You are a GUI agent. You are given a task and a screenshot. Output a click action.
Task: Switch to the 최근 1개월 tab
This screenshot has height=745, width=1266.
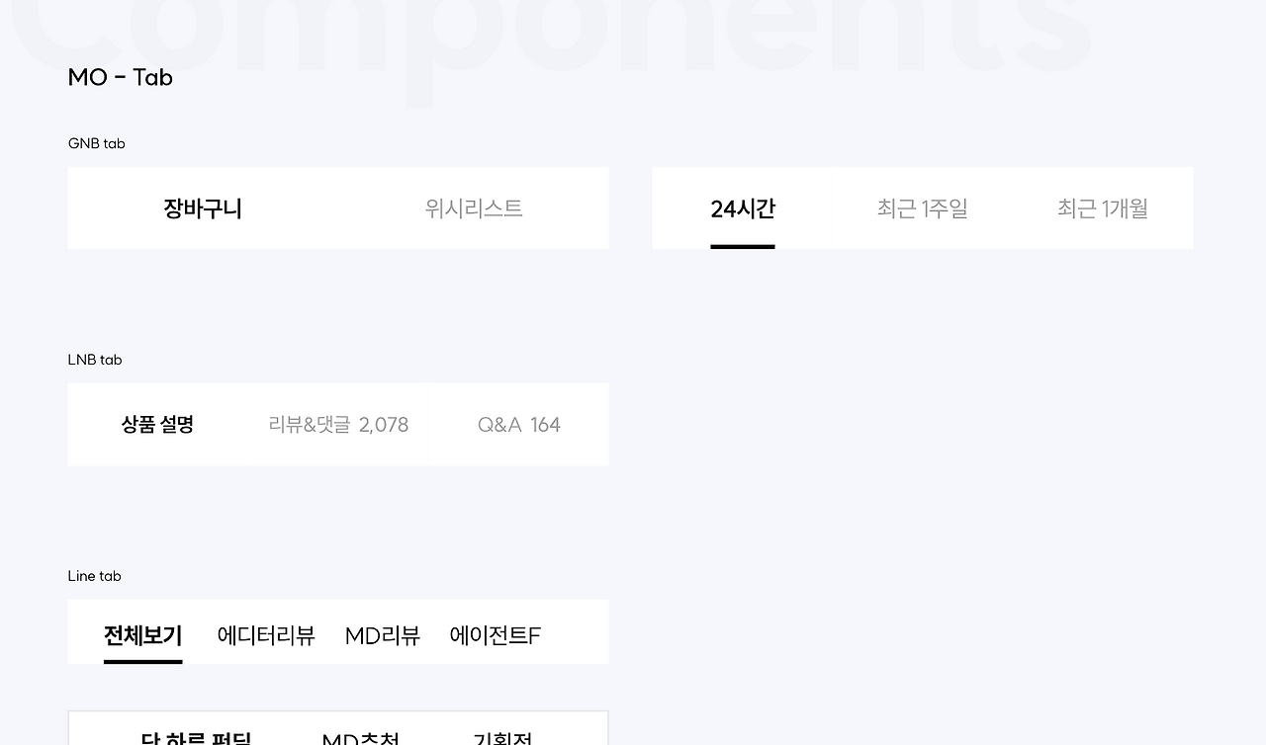point(1102,207)
